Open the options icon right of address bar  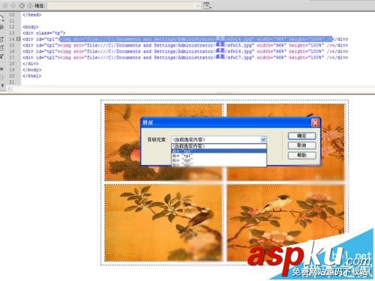point(207,5)
